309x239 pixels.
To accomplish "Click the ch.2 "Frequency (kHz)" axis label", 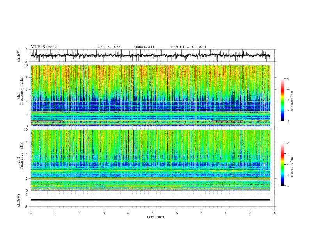I will click(21, 155).
